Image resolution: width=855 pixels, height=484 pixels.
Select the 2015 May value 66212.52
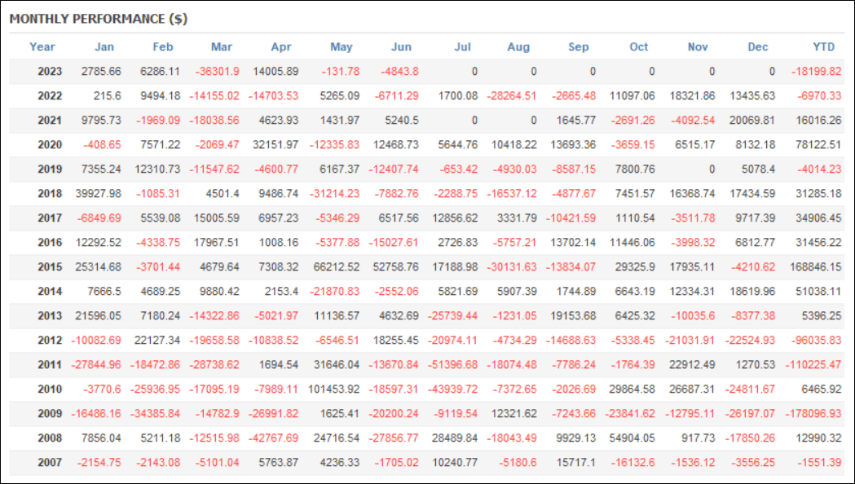tap(337, 267)
